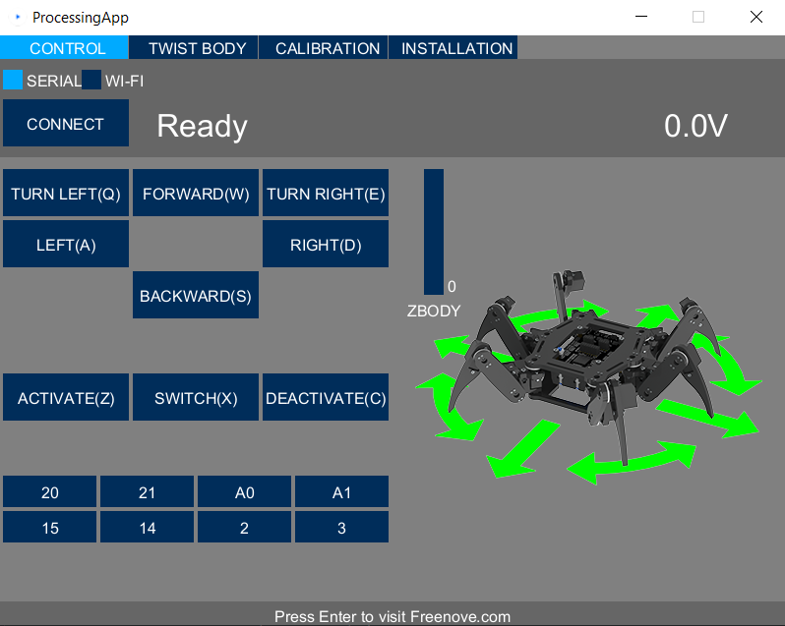Image resolution: width=785 pixels, height=626 pixels.
Task: Toggle the A0 pin button
Action: 244,491
